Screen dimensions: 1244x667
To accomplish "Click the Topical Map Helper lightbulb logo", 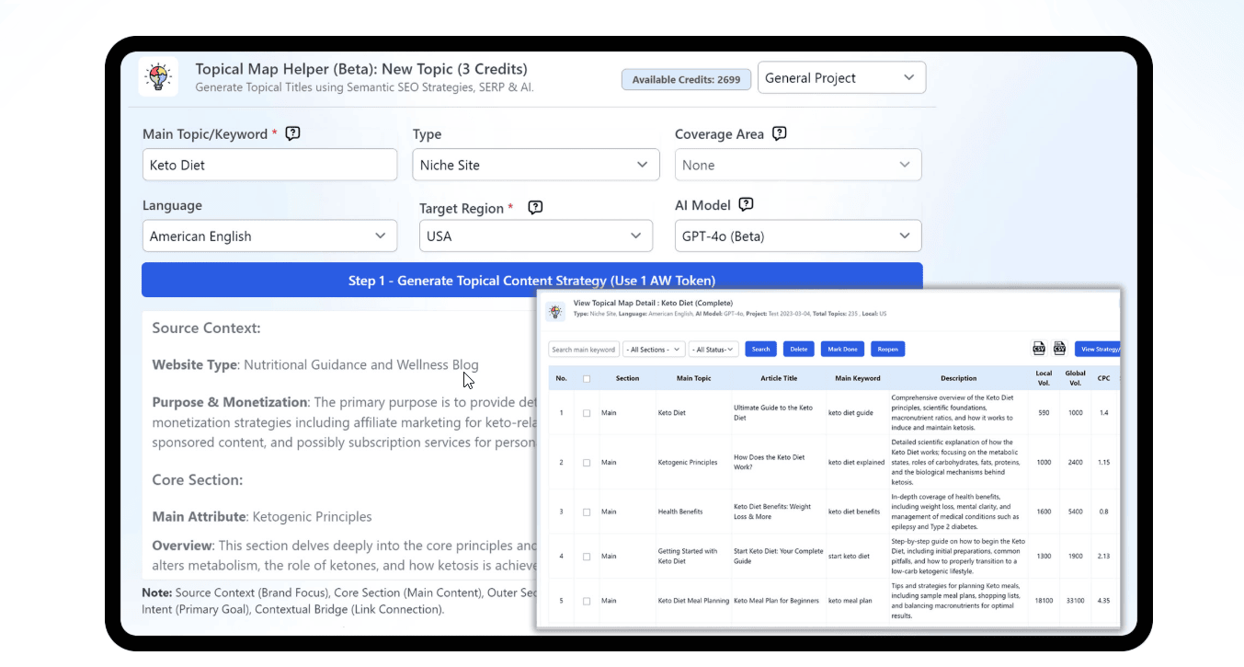I will [x=158, y=77].
